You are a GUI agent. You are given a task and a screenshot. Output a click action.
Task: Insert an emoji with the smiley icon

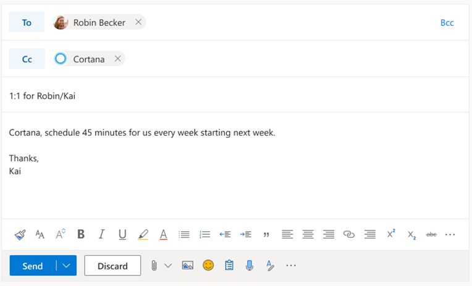click(208, 265)
